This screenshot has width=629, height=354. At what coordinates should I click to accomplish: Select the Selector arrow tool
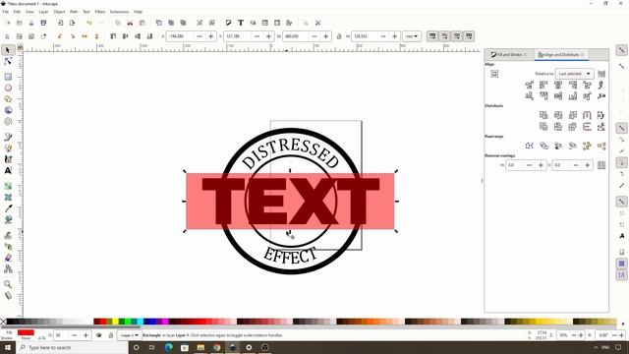8,50
